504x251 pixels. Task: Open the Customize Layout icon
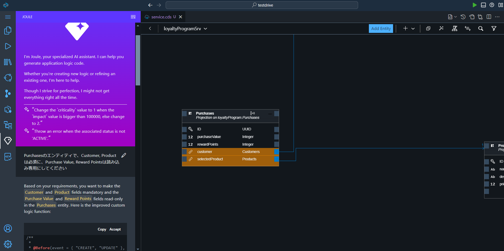pyautogui.click(x=501, y=5)
